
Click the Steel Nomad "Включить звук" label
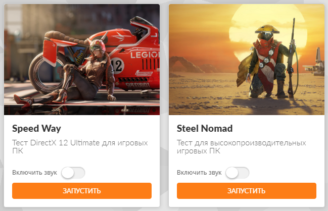199,173
